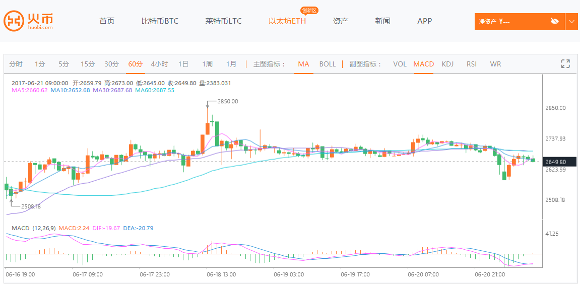Viewport: 580px width, 286px height.
Task: Select the 15分 interval
Action: 88,64
